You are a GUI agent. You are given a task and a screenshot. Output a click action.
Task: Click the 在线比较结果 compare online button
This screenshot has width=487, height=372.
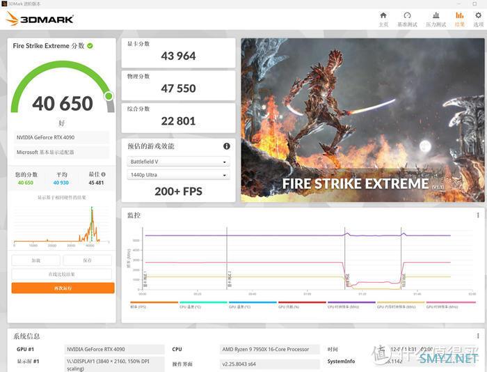click(x=62, y=274)
